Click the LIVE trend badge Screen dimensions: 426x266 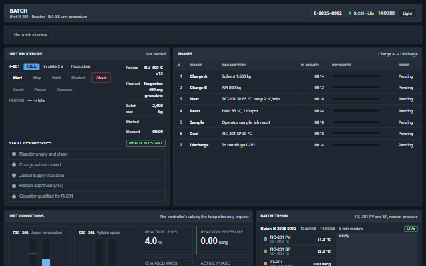coord(411,229)
